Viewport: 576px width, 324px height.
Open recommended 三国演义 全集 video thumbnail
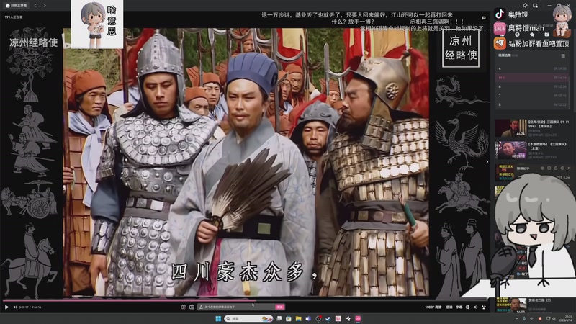click(x=510, y=150)
